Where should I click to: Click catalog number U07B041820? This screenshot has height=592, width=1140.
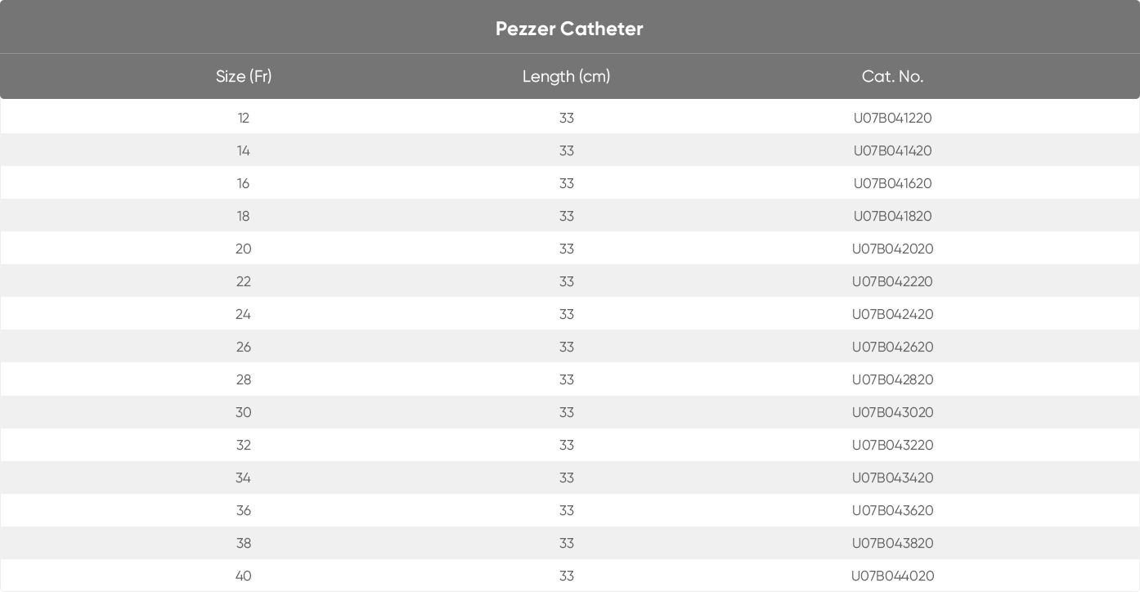click(892, 216)
